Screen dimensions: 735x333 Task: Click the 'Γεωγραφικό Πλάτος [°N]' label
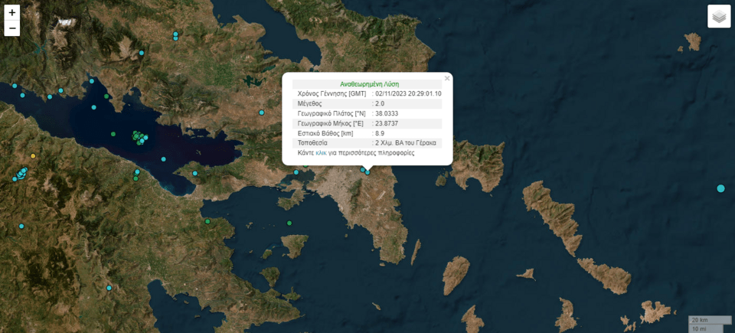[x=331, y=113]
